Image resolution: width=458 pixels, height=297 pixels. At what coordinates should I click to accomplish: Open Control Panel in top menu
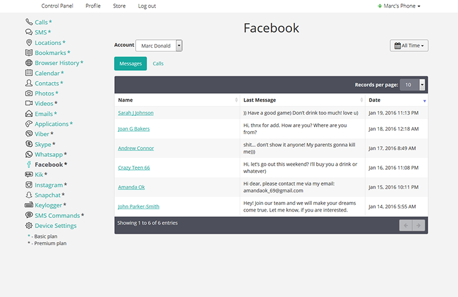57,6
